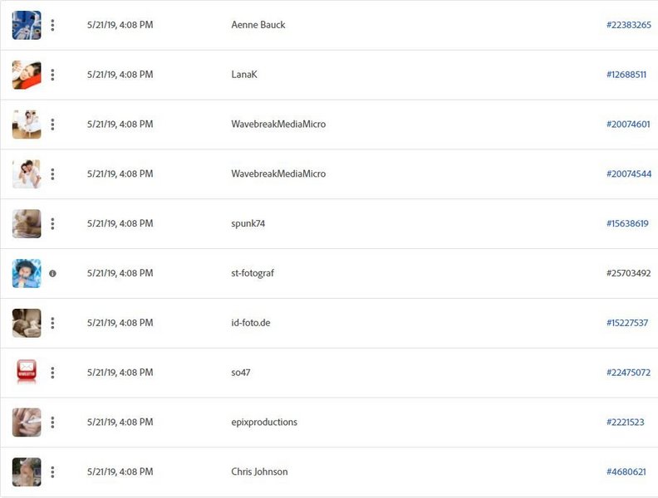This screenshot has height=498, width=658.
Task: Open the kebab menu beside asset #20074544
Action: [x=52, y=174]
